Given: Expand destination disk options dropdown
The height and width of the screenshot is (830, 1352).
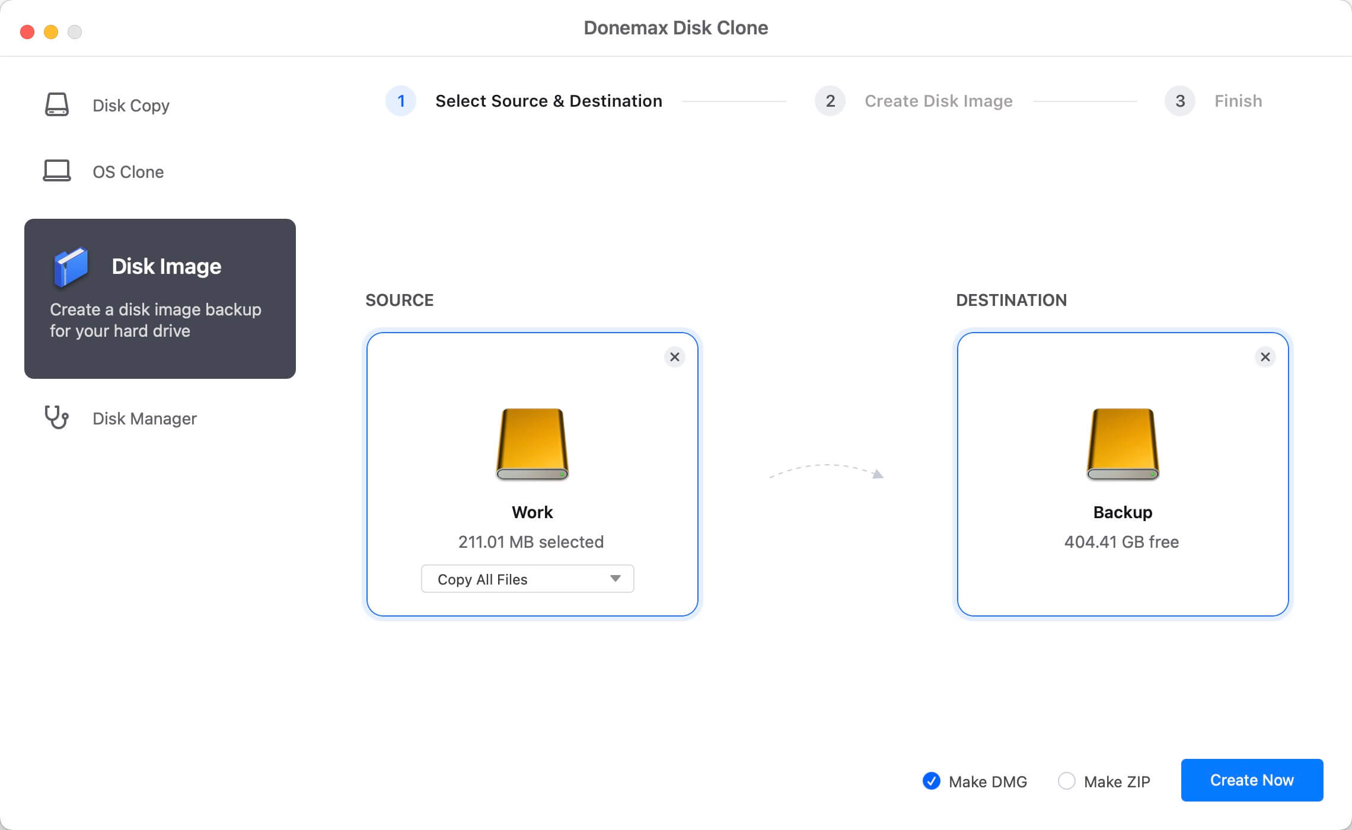Looking at the screenshot, I should (1122, 473).
